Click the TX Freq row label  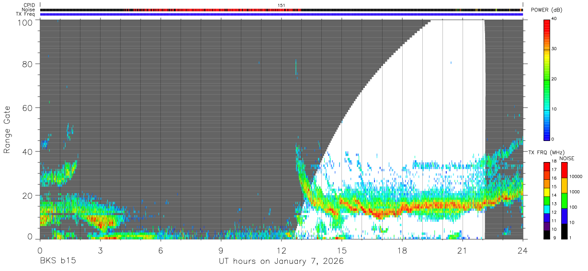tap(26, 14)
